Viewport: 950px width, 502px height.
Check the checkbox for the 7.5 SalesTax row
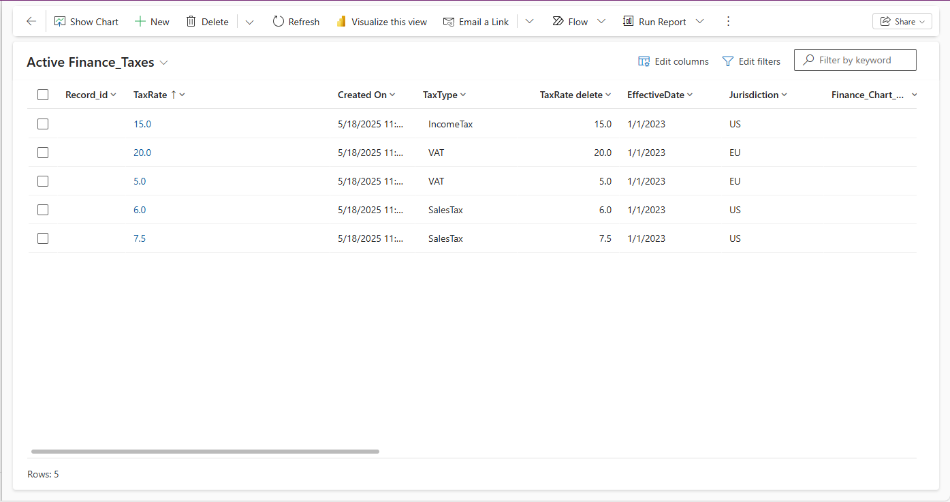point(43,238)
